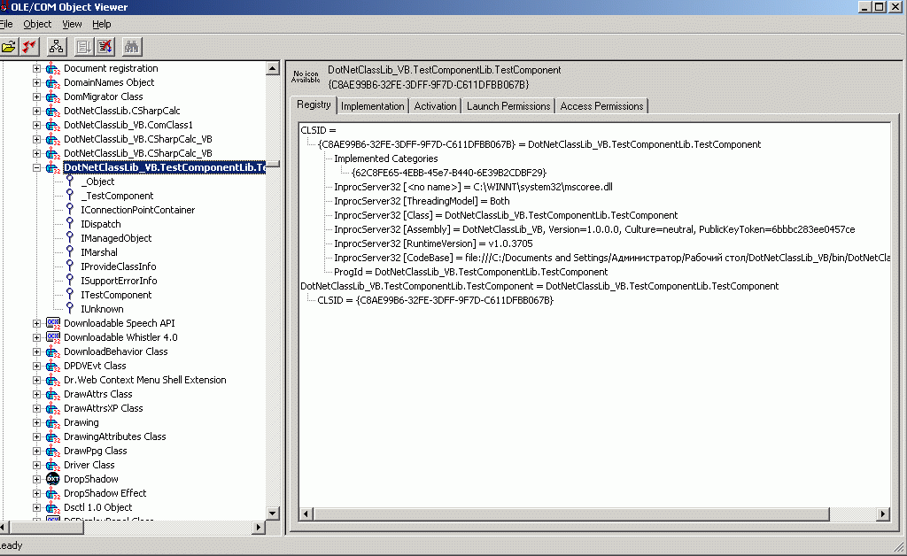
Task: Click the Implemented Categories registry entry
Action: 386,158
